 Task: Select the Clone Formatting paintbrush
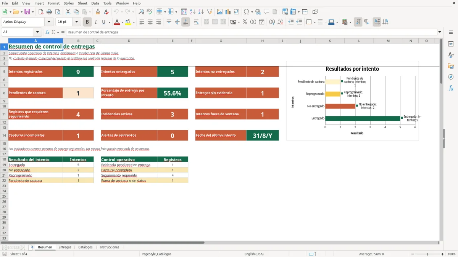click(x=98, y=12)
